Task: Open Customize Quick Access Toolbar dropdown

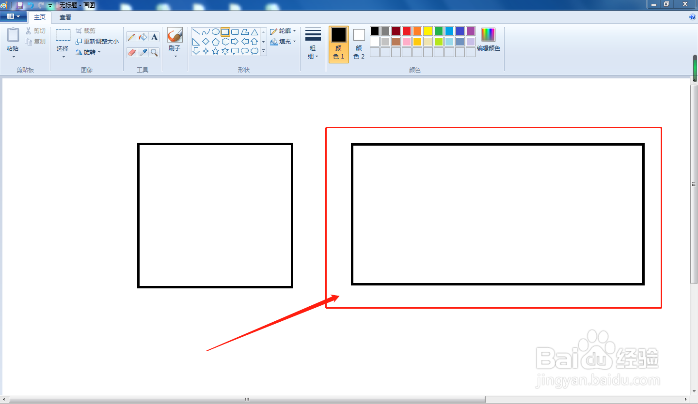Action: point(50,5)
